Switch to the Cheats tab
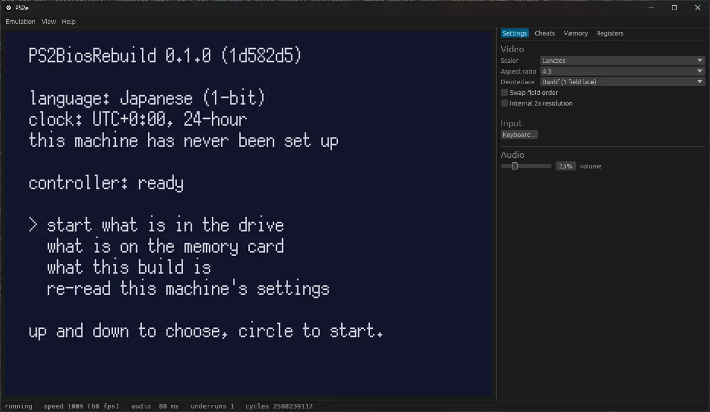 pos(544,33)
